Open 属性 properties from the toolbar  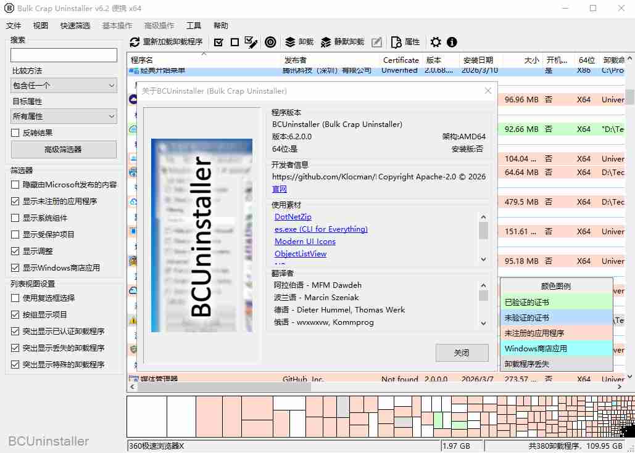pyautogui.click(x=405, y=42)
